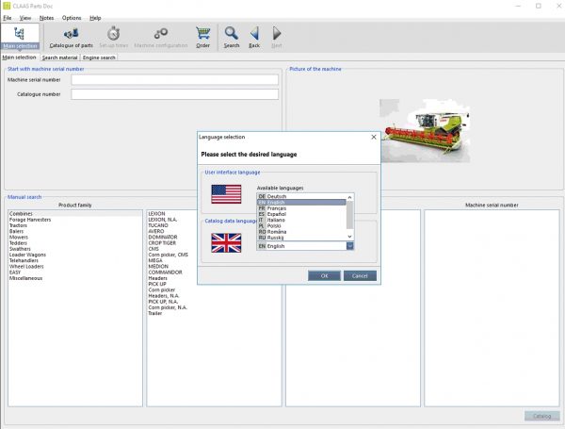
Task: Select LEXION, N.A. in the model list
Action: [163, 220]
